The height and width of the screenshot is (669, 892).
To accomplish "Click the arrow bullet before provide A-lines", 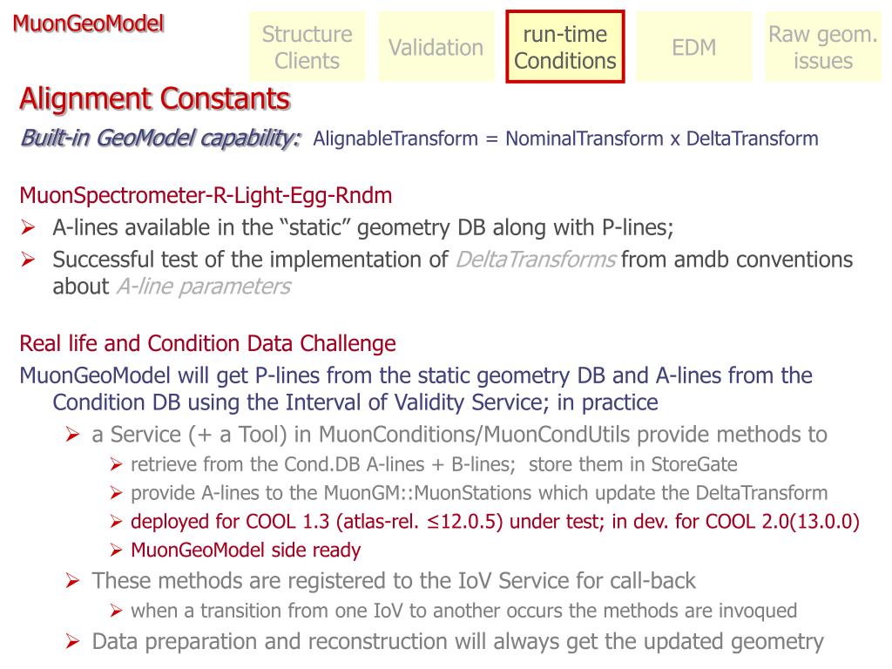I will click(x=117, y=493).
